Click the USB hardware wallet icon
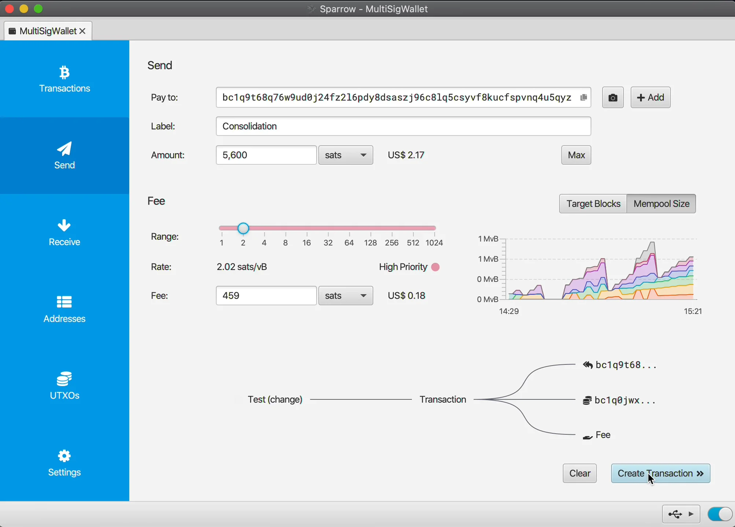This screenshot has height=527, width=735. tap(675, 514)
